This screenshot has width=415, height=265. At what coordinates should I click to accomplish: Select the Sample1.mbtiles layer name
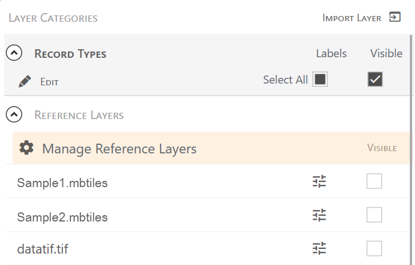tap(62, 183)
